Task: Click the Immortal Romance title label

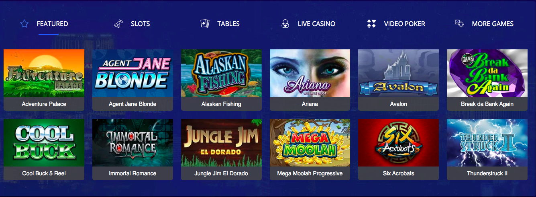Action: coord(132,173)
